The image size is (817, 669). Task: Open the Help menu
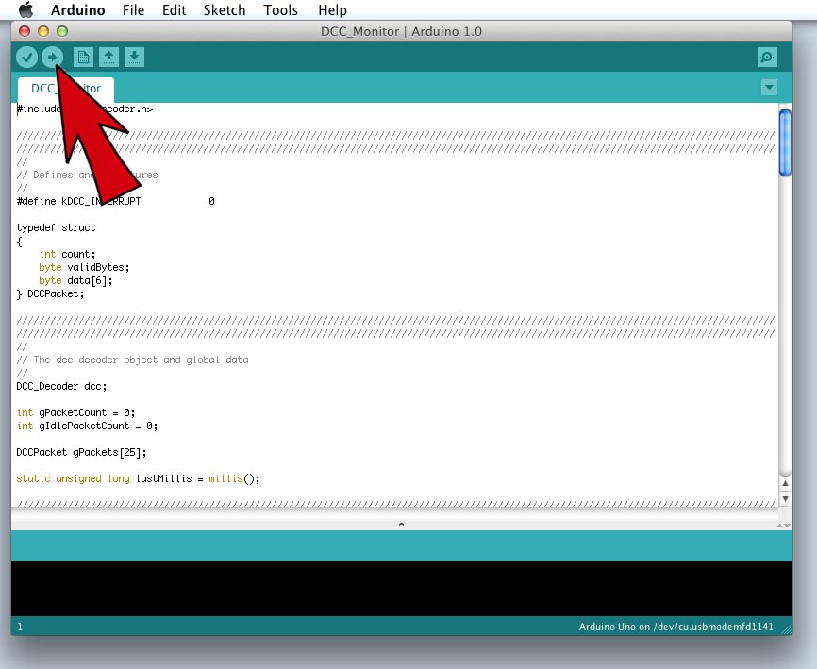[332, 10]
